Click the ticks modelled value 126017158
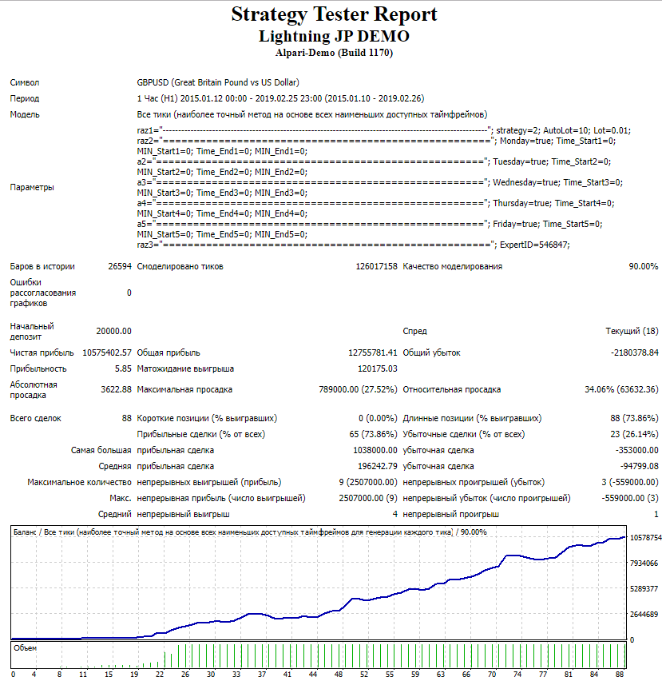 point(376,266)
